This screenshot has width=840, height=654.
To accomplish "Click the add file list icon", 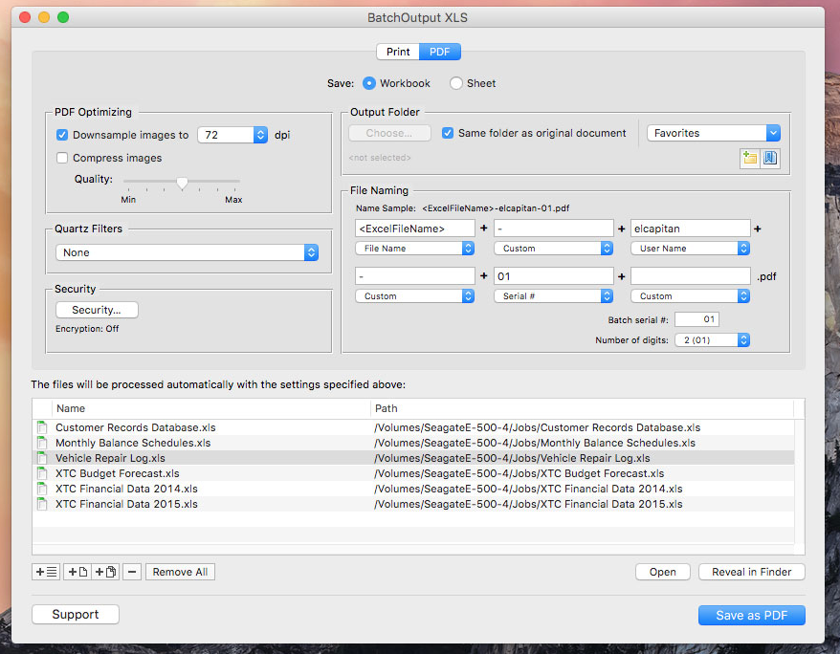I will [45, 572].
